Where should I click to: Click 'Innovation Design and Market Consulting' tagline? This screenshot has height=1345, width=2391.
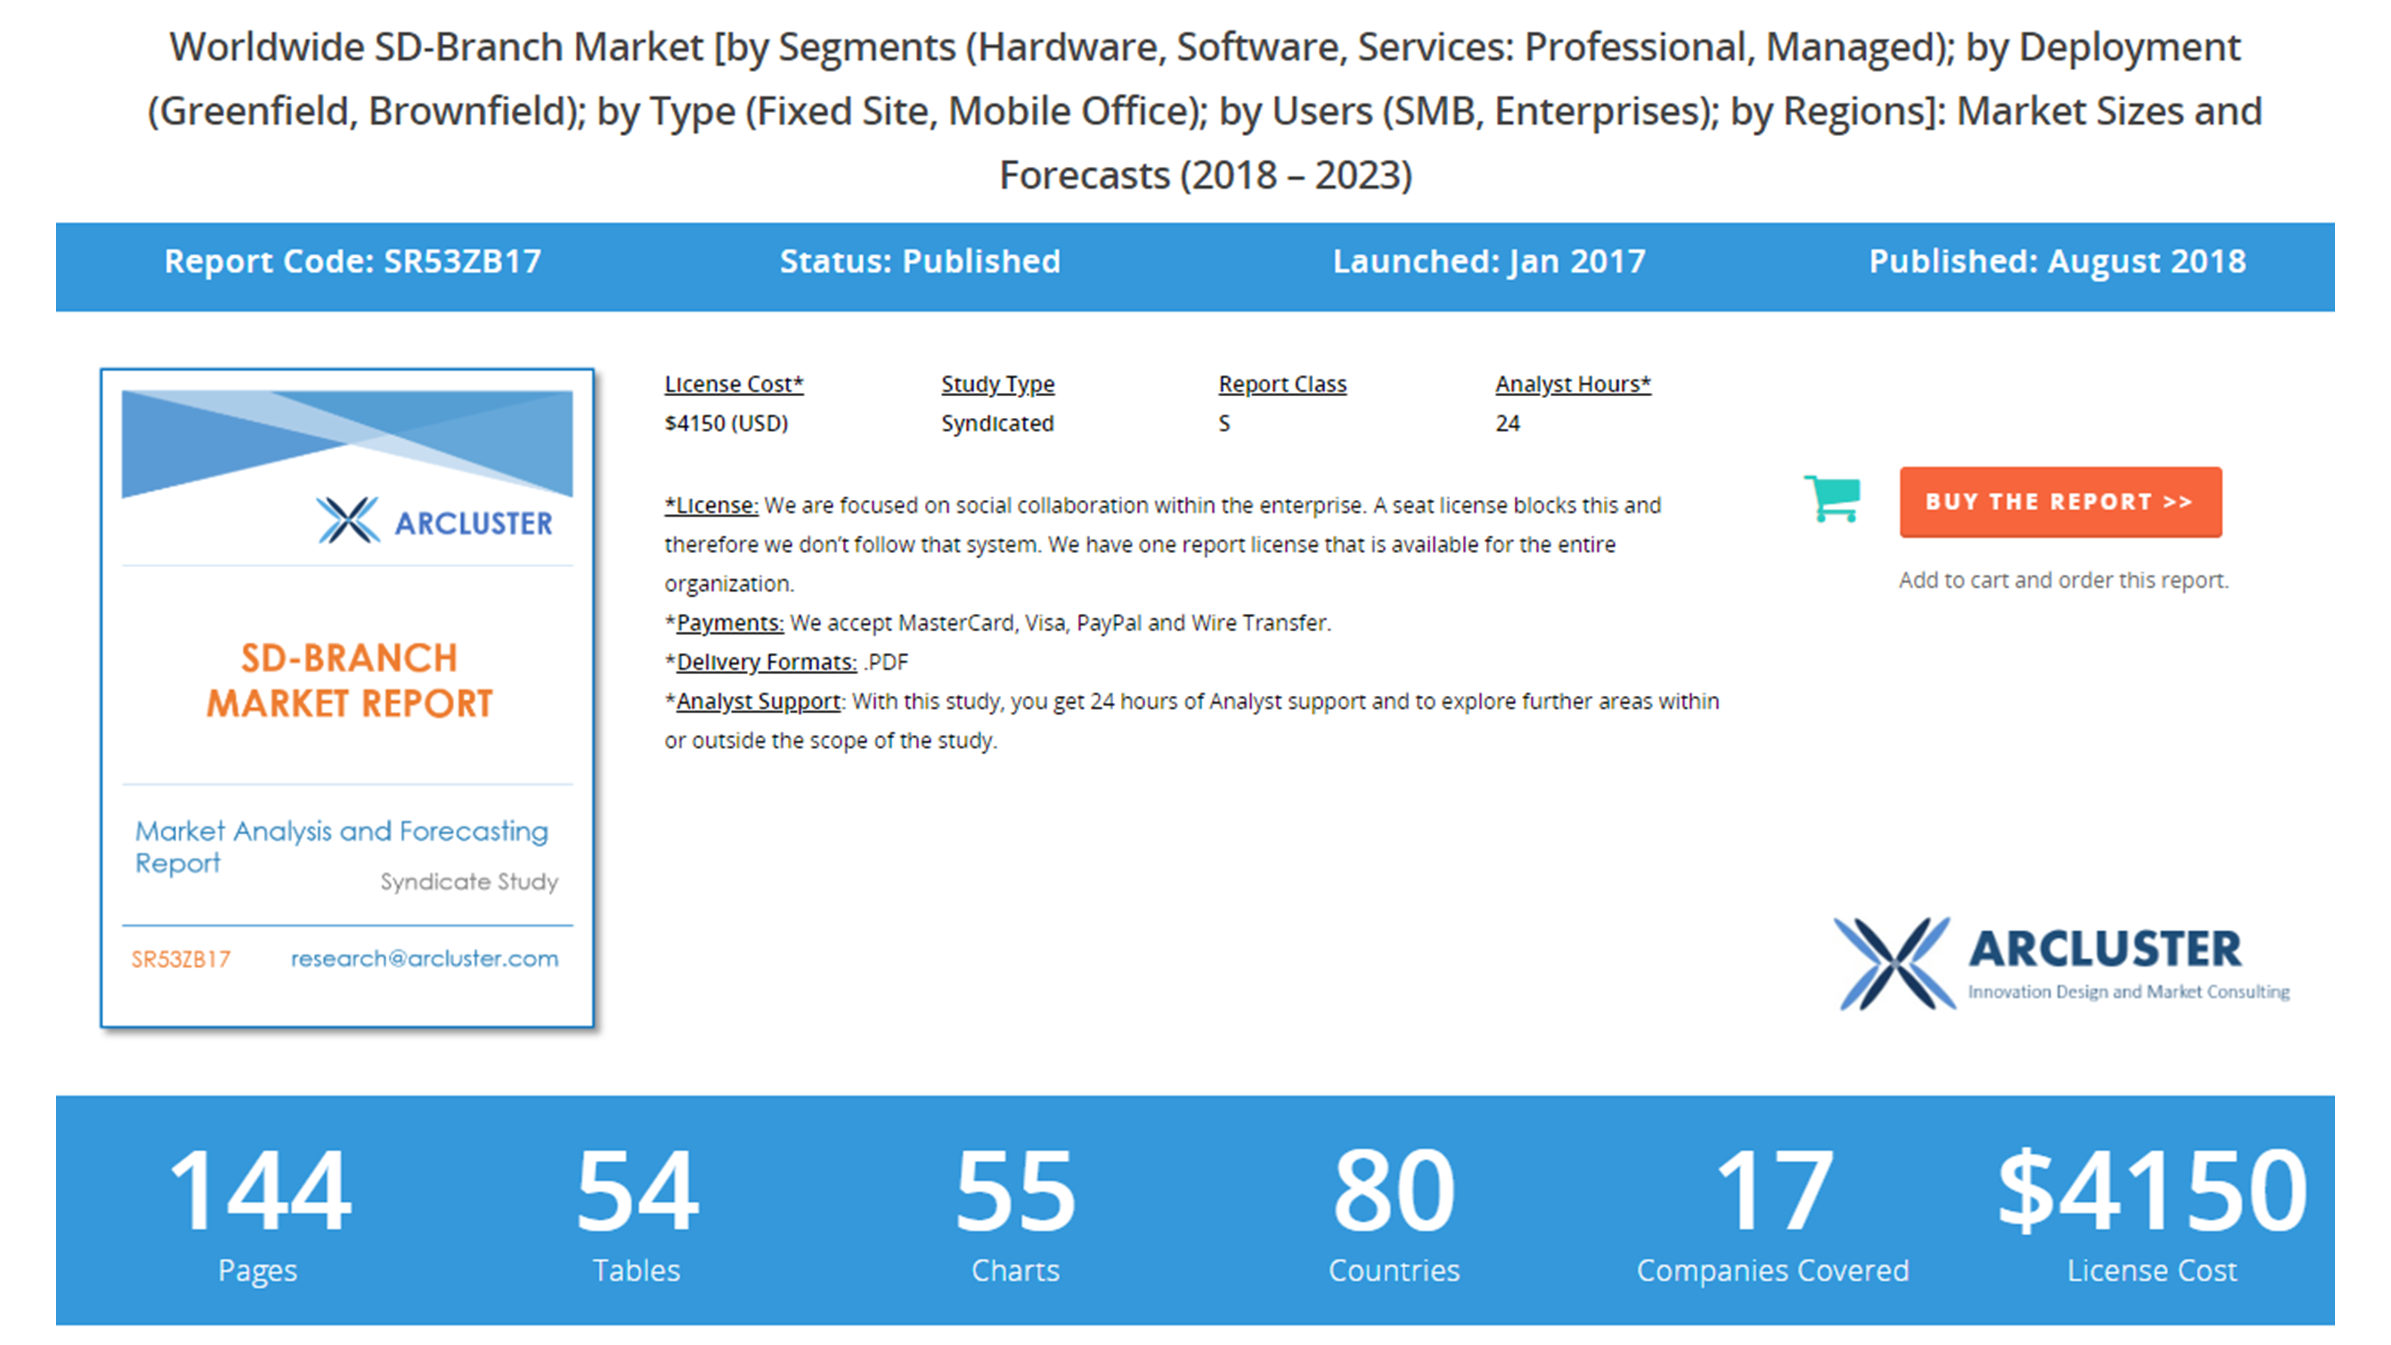[x=2129, y=992]
